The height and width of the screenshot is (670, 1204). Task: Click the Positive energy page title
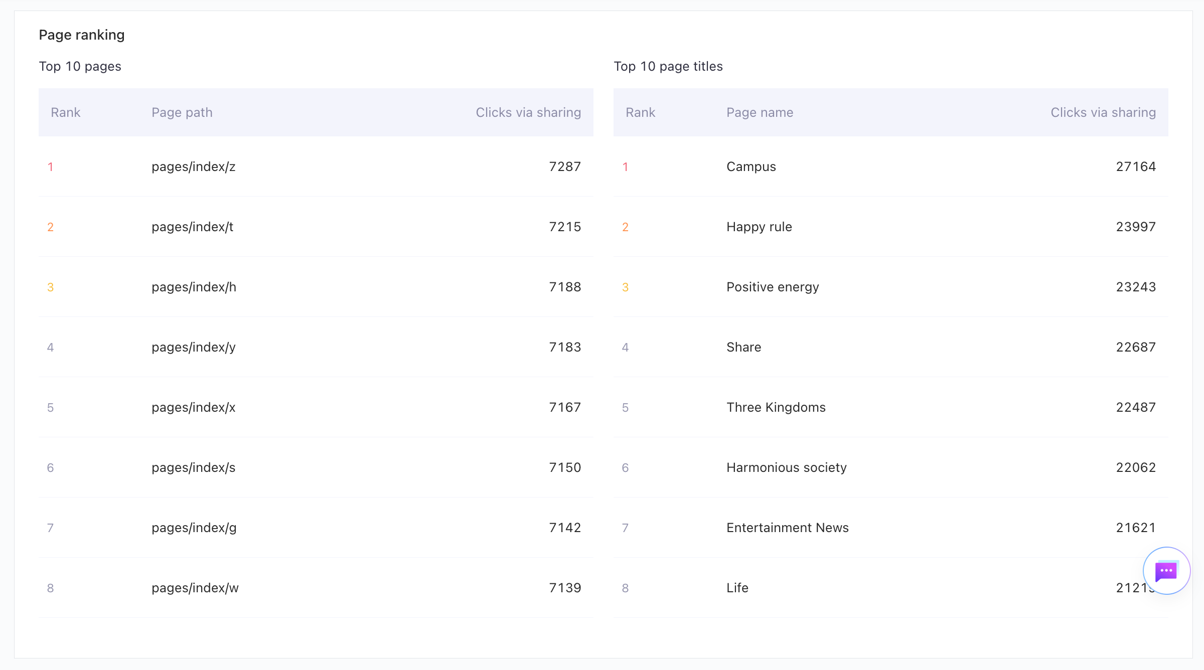pos(773,287)
